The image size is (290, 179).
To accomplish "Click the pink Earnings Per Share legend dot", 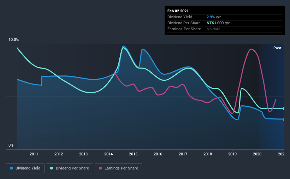I will click(100, 168).
